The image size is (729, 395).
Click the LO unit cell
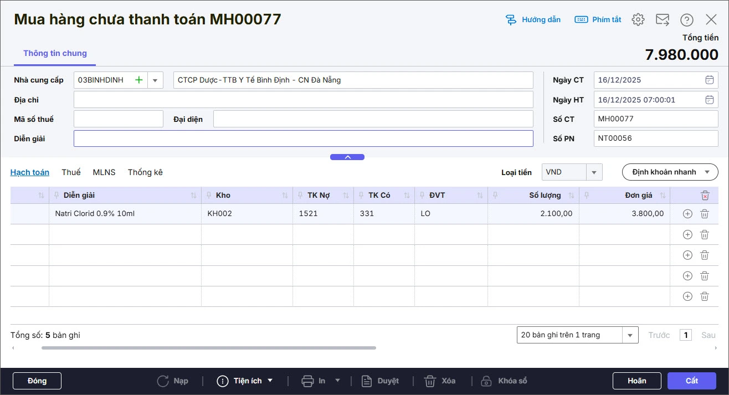pos(451,214)
